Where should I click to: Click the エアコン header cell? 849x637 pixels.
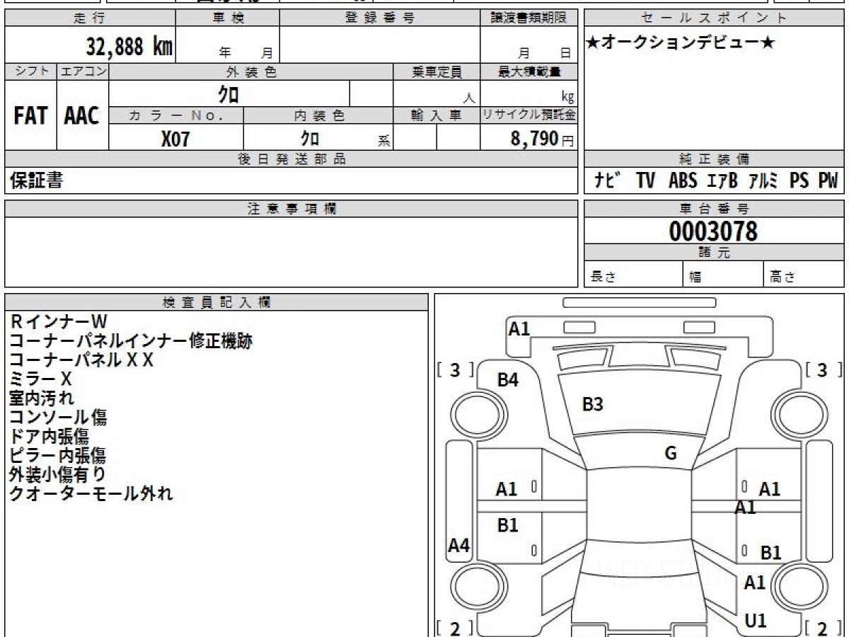tap(83, 71)
